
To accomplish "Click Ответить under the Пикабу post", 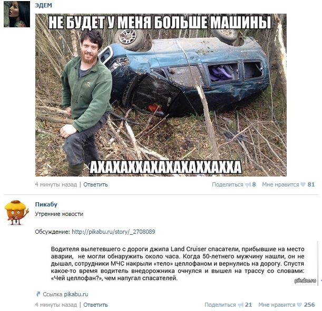I will pyautogui.click(x=95, y=305).
